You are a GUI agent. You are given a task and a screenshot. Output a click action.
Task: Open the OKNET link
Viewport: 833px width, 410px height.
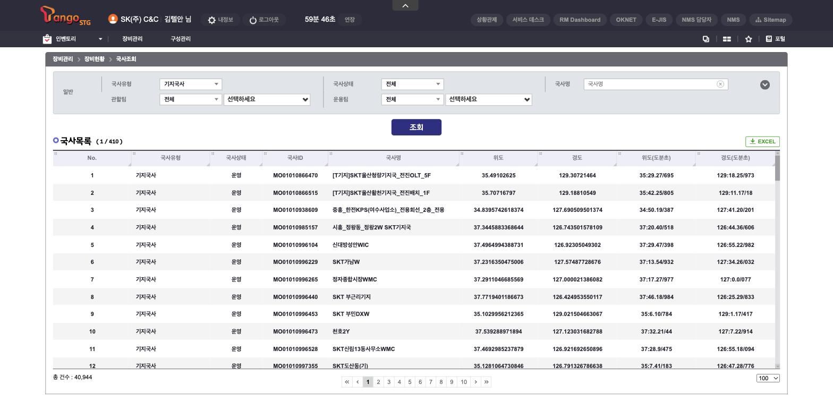pyautogui.click(x=626, y=20)
